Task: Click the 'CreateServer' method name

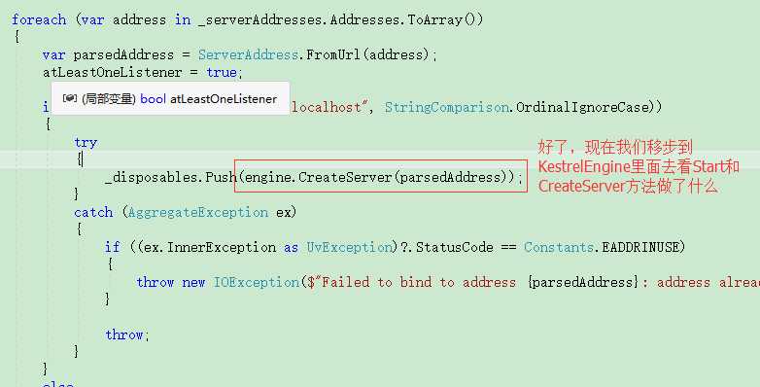Action: [x=345, y=178]
